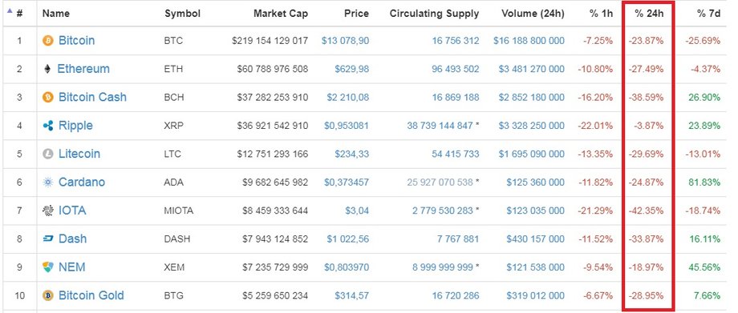Click the Bitcoin Gold coin icon

pyautogui.click(x=48, y=295)
